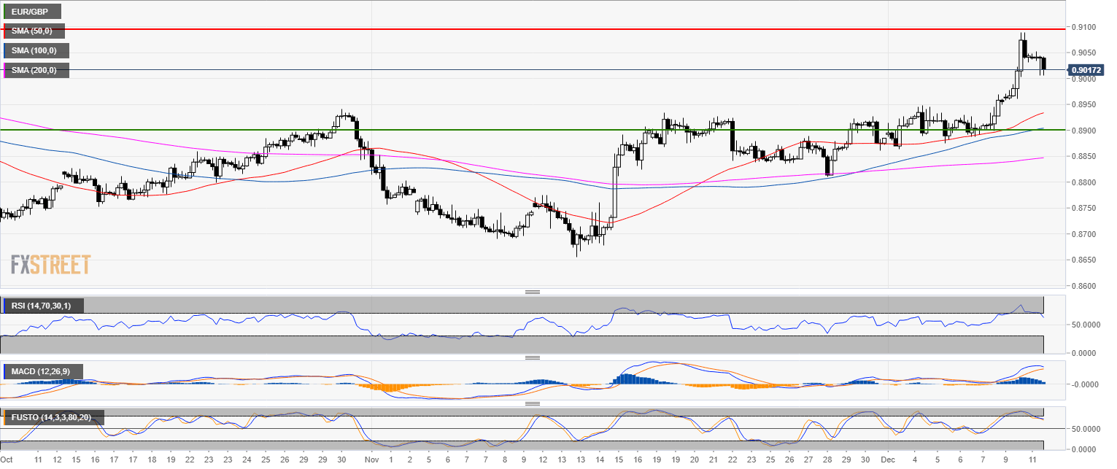
Task: Click the EUR/GBP symbol label
Action: (x=31, y=12)
